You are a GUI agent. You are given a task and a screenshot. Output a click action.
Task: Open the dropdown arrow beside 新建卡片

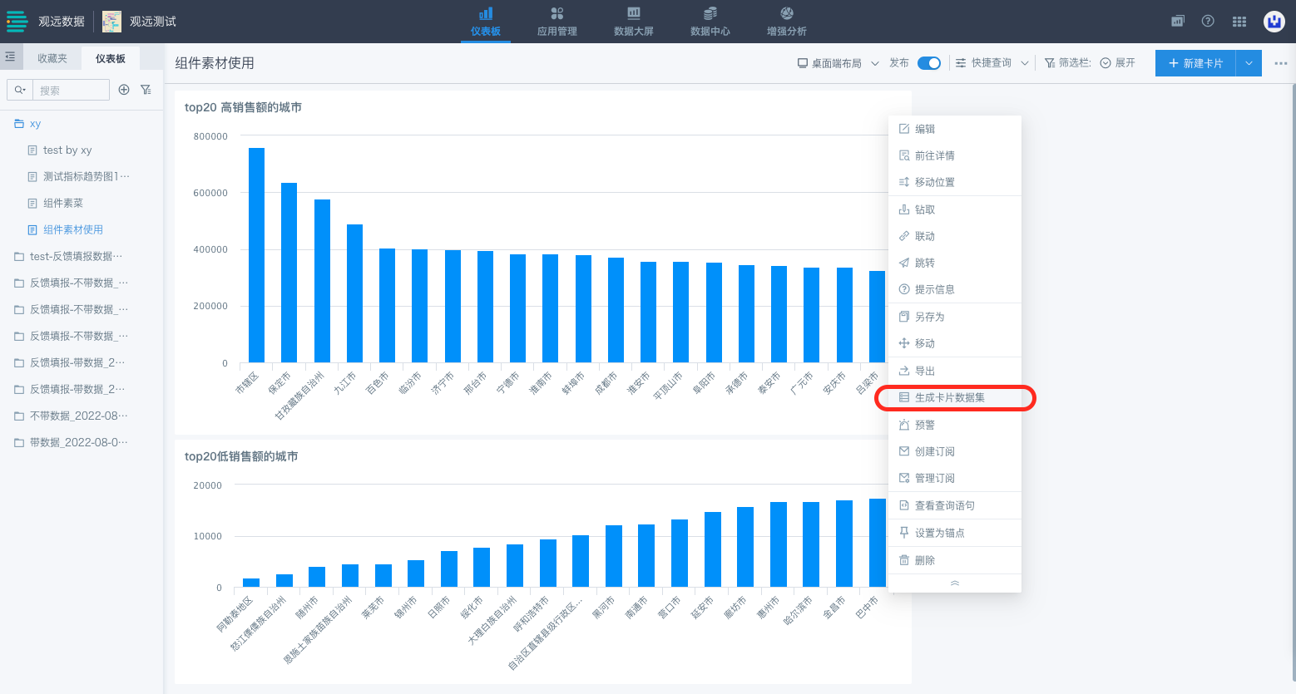1249,63
